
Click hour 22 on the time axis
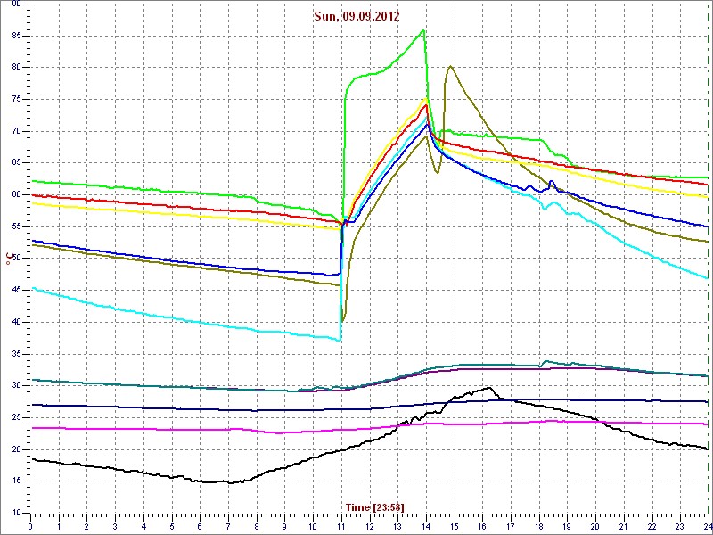click(651, 524)
